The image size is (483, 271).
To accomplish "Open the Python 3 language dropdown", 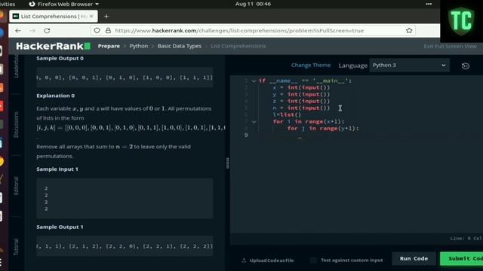I will (x=409, y=65).
